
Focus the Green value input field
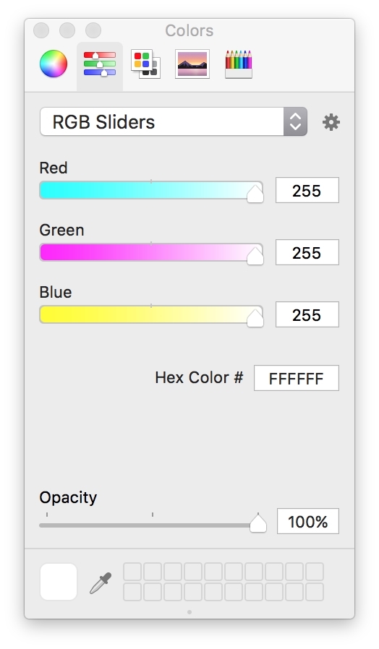coord(307,252)
